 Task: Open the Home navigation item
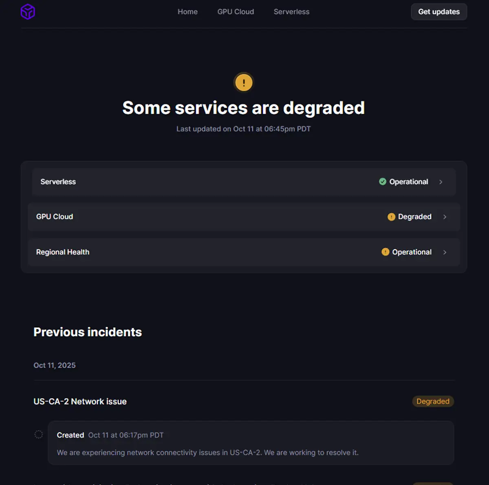pos(187,12)
